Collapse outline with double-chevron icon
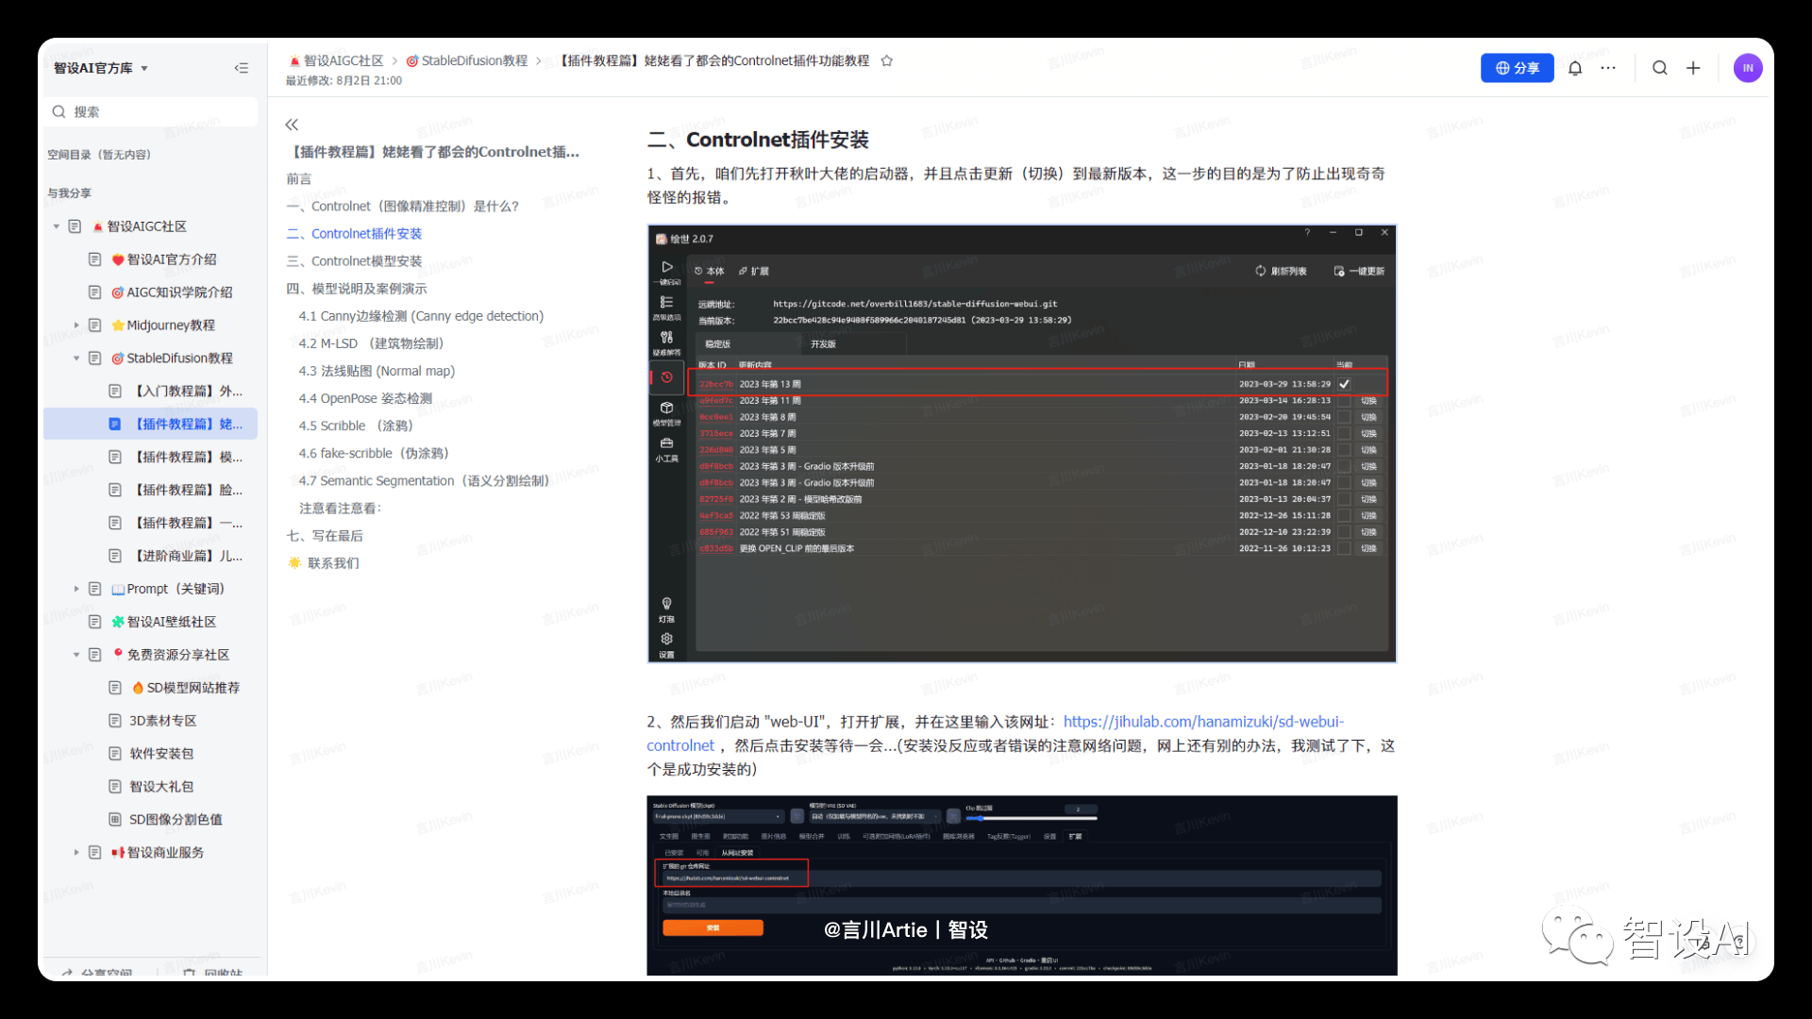This screenshot has width=1812, height=1019. click(x=292, y=125)
